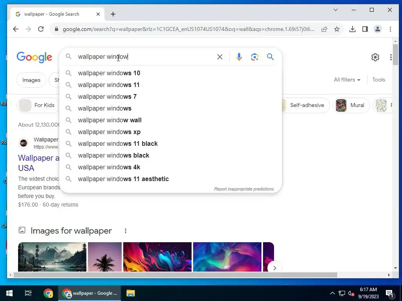Image resolution: width=402 pixels, height=301 pixels.
Task: Show hidden system tray icons
Action: click(332, 293)
